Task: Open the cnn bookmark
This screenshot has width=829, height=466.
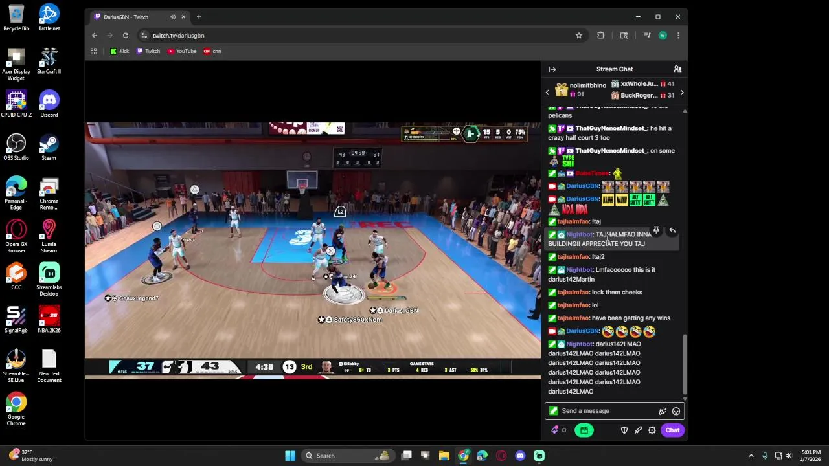Action: [x=212, y=51]
